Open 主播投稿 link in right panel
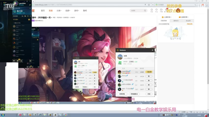Image resolution: width=209 pixels, height=117 pixels. [167, 17]
